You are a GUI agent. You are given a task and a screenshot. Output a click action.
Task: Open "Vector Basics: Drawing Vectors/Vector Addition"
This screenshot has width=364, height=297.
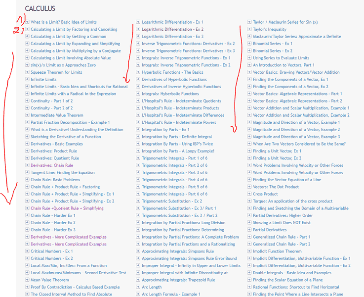pos(296,72)
